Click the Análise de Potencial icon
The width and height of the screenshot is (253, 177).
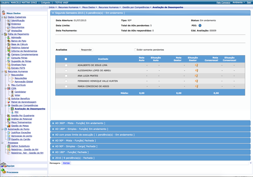pyautogui.click(x=9, y=119)
